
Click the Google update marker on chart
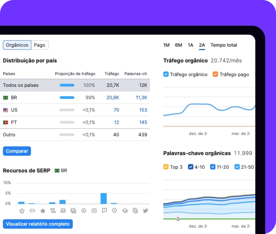coord(178,219)
